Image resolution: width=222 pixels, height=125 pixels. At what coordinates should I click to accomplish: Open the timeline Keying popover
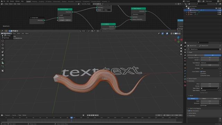pos(14,115)
